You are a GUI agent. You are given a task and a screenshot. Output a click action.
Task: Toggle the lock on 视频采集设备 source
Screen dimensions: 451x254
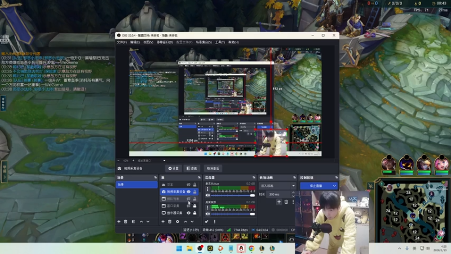tap(194, 191)
